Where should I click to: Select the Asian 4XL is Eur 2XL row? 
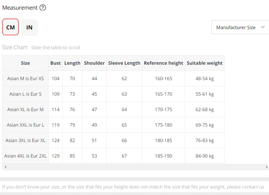[26, 156]
